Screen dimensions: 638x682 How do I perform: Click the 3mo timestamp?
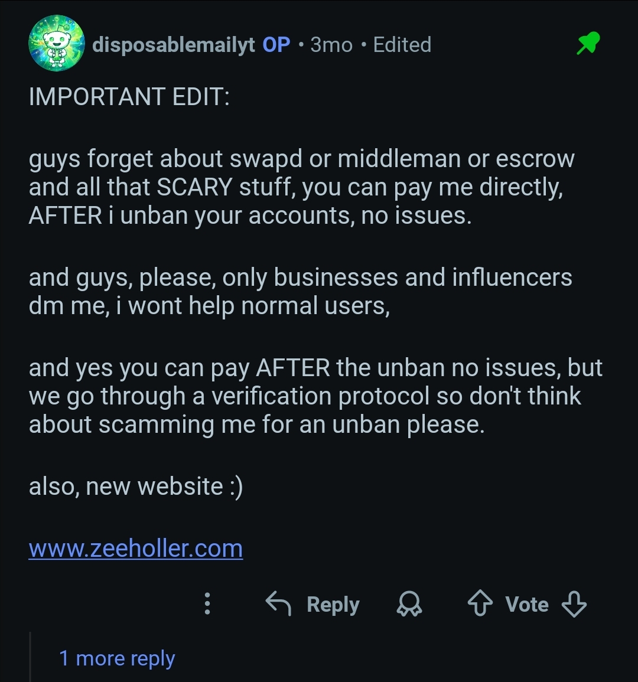(x=331, y=45)
